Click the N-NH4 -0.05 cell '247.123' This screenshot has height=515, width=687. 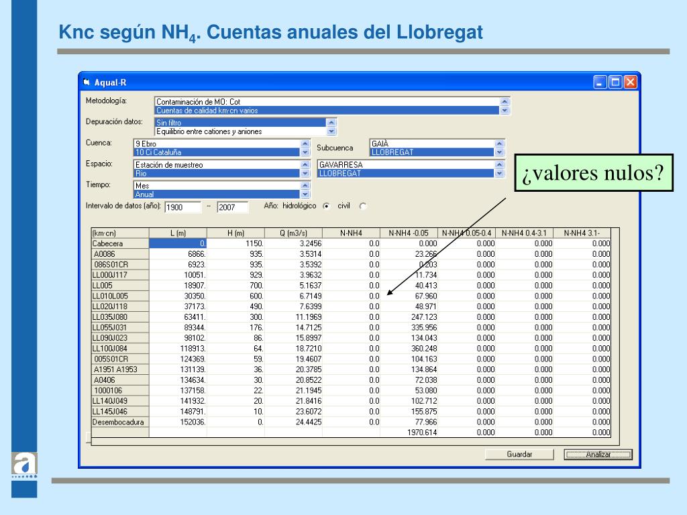click(x=409, y=317)
